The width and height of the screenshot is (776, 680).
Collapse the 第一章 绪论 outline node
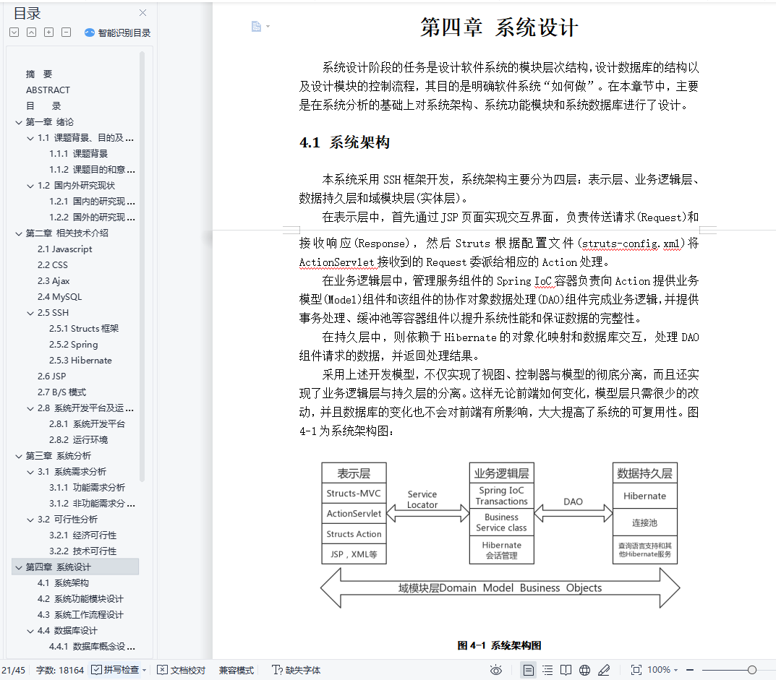click(18, 122)
